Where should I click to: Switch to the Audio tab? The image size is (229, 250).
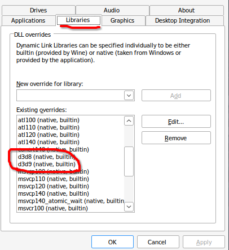(112, 10)
